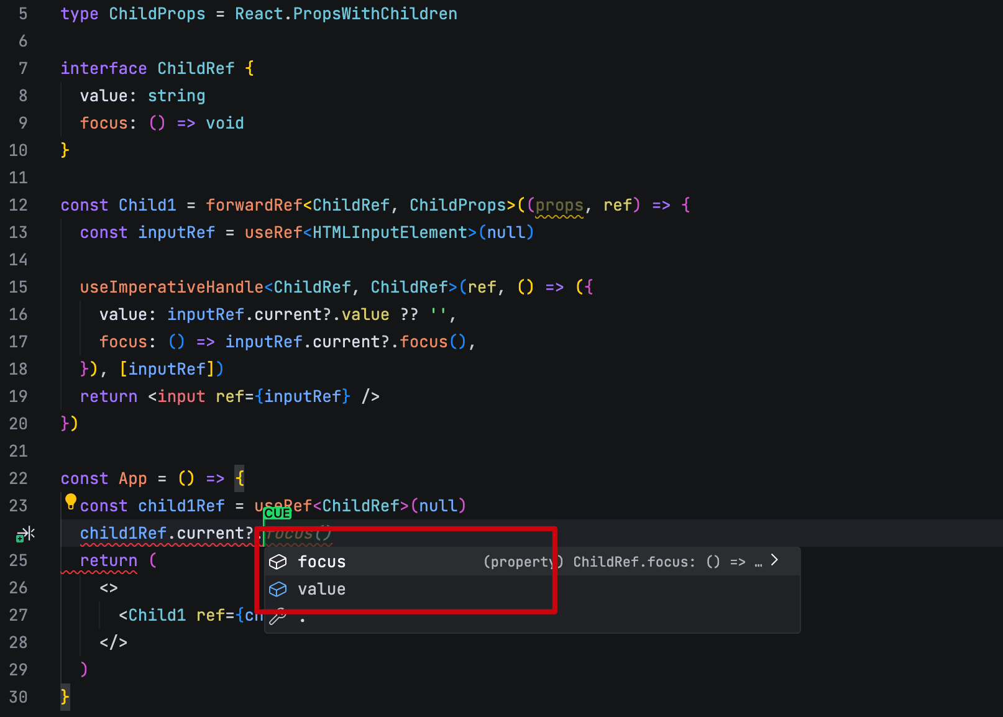1003x717 pixels.
Task: Click React.PropsWithChildren on line 5
Action: [x=346, y=14]
